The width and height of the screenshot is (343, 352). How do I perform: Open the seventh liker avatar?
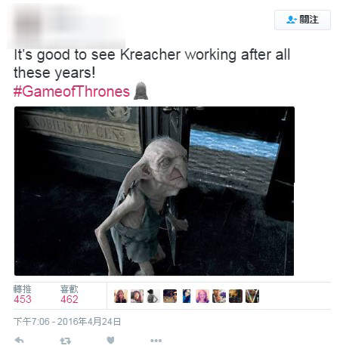[219, 296]
